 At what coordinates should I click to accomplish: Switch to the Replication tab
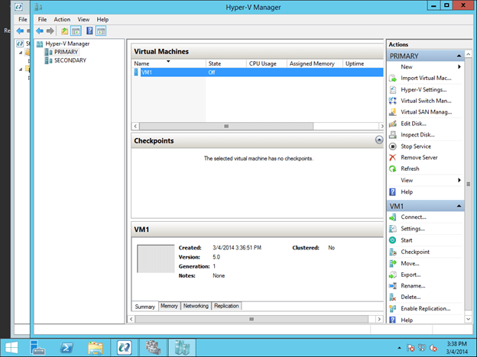(226, 306)
